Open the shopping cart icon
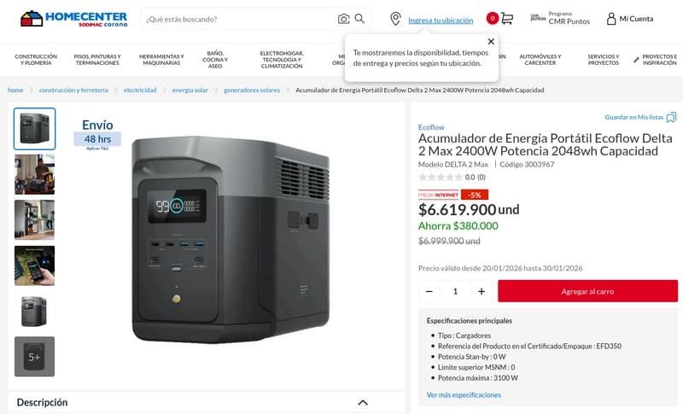Image resolution: width=683 pixels, height=414 pixels. pos(507,19)
